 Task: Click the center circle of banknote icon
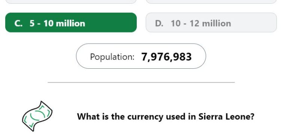click(37, 115)
